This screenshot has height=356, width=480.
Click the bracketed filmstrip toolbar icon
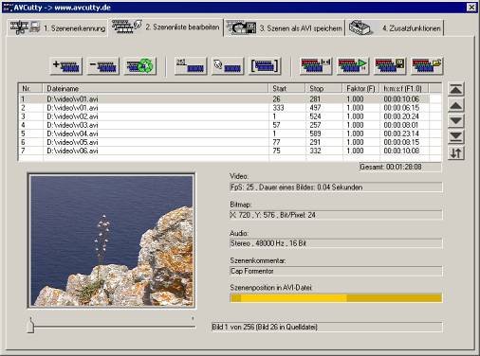pyautogui.click(x=265, y=66)
